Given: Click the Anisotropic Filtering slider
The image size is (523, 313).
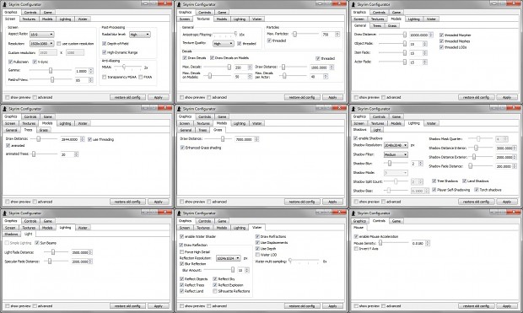Looking at the screenshot, I should point(225,34).
